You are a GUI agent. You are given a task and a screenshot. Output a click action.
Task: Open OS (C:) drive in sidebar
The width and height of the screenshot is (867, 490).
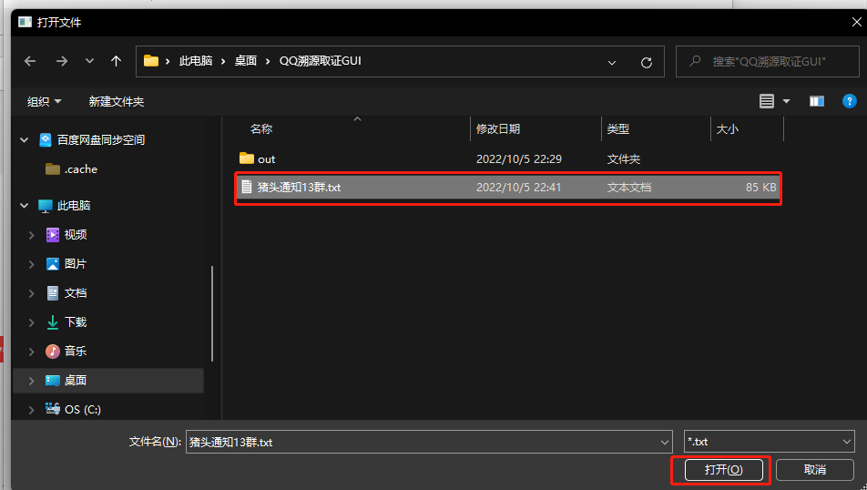pyautogui.click(x=82, y=410)
